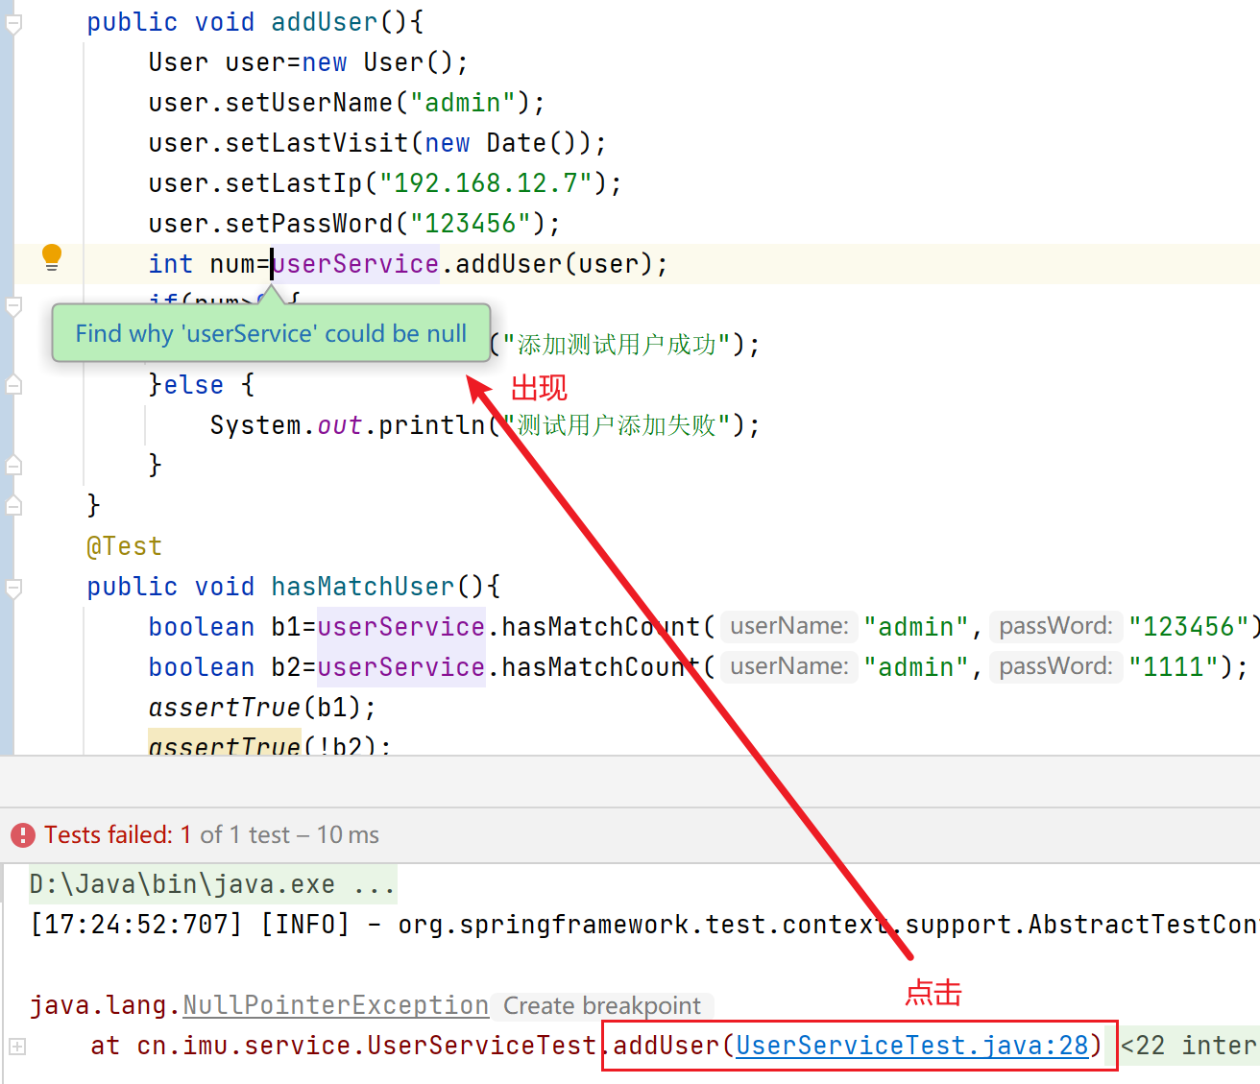The image size is (1260, 1084).
Task: Click the "admin" string in setUserName call
Action: click(x=463, y=103)
